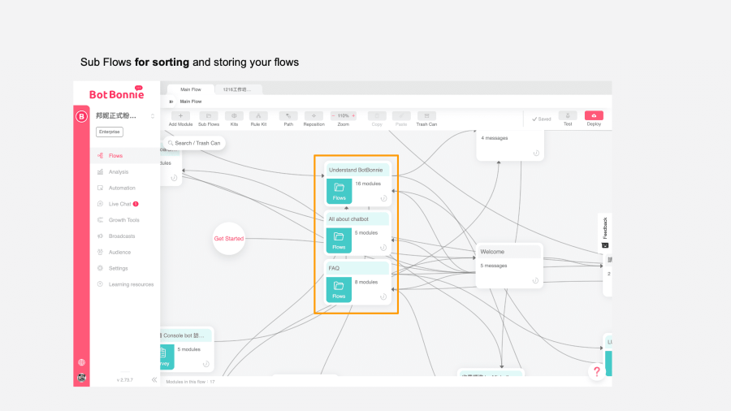The width and height of the screenshot is (731, 411).
Task: Click the info icon on Welcome module
Action: click(535, 280)
